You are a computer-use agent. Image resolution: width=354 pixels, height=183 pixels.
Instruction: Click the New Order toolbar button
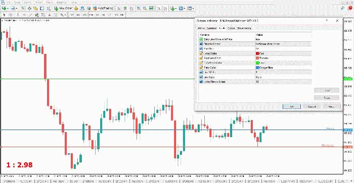tap(63, 9)
